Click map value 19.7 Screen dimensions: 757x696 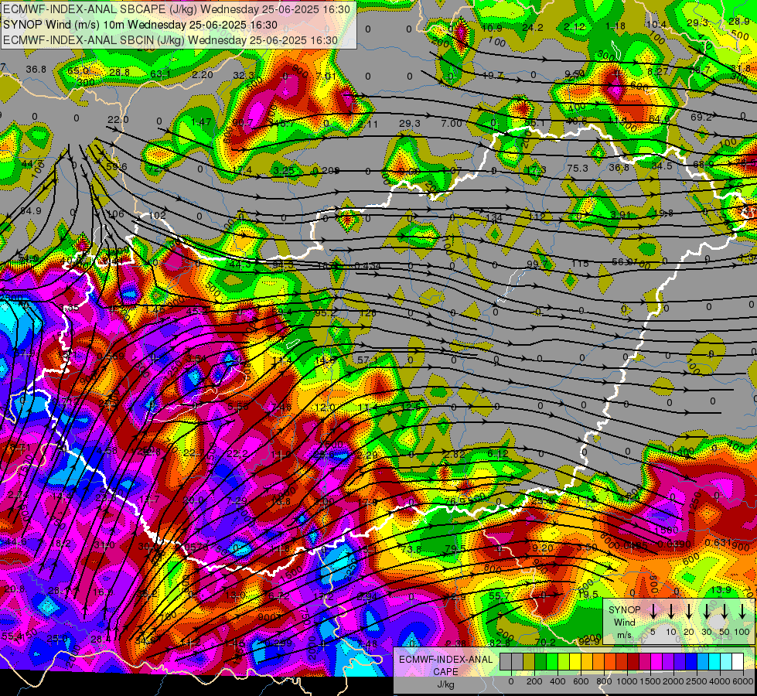pyautogui.click(x=493, y=75)
